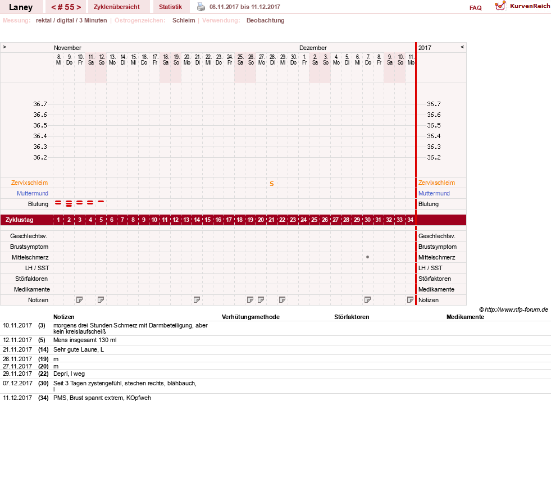Click the 'Sehr gute Laune, L' note
This screenshot has width=551, height=478.
pos(79,349)
